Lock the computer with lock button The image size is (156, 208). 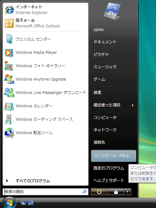(x=116, y=192)
